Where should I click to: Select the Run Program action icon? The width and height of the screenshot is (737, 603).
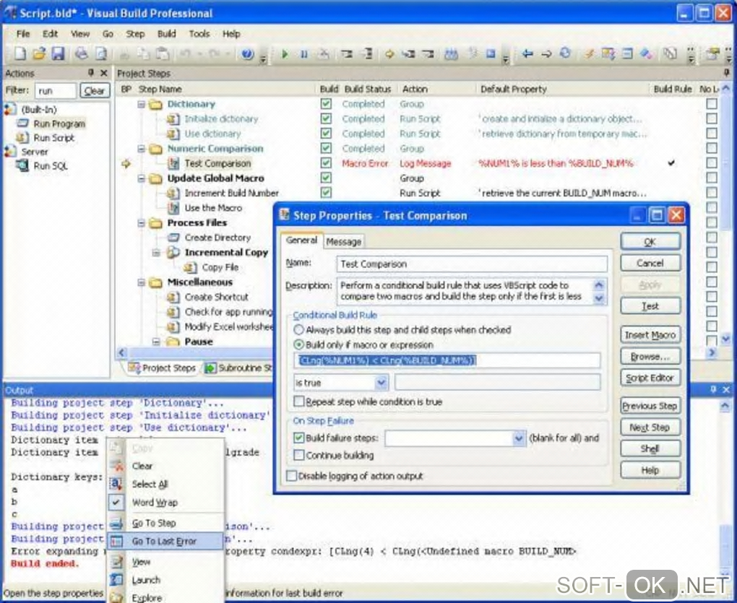point(22,123)
